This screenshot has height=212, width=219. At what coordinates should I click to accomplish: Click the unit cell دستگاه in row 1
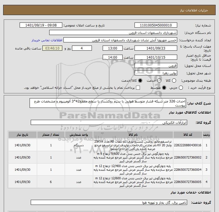(x=79, y=145)
